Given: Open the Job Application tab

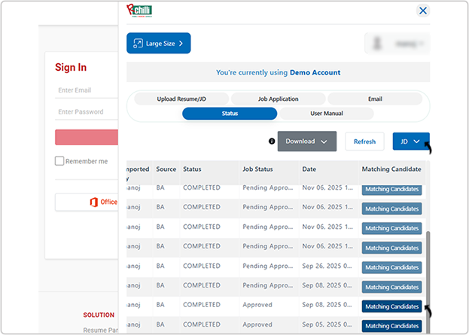Looking at the screenshot, I should tap(278, 99).
